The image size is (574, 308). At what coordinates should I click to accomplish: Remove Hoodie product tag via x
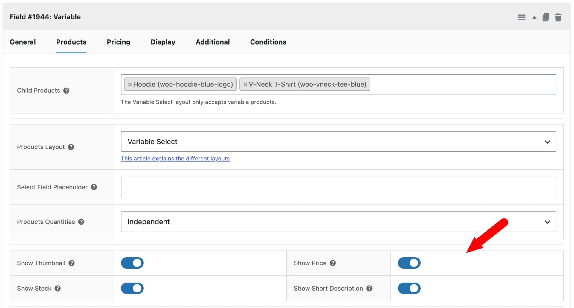point(130,85)
